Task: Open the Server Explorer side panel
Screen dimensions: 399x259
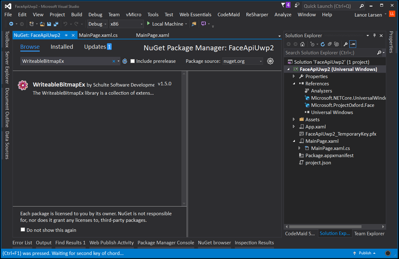Action: click(x=7, y=67)
